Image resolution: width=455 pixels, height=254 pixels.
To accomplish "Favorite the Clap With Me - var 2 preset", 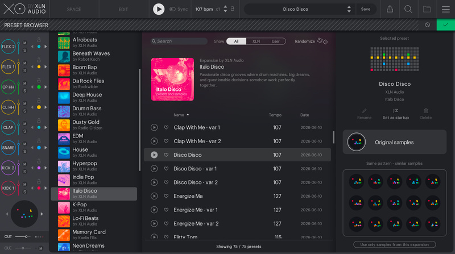I will click(166, 141).
